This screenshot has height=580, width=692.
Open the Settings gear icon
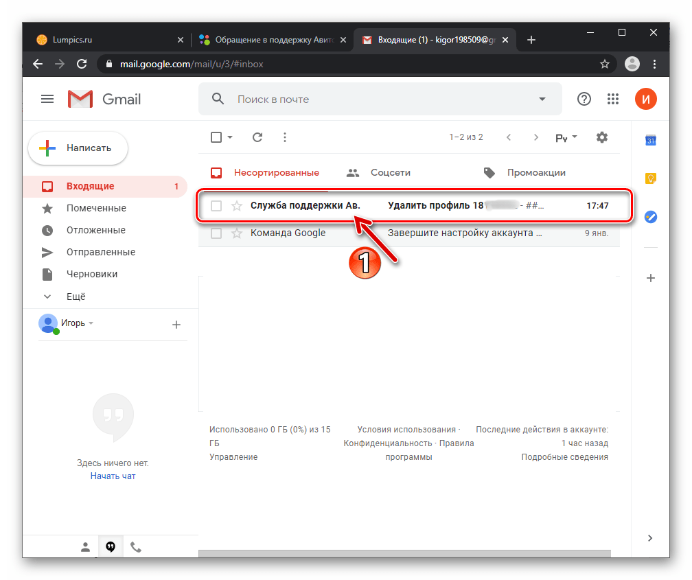click(x=602, y=137)
